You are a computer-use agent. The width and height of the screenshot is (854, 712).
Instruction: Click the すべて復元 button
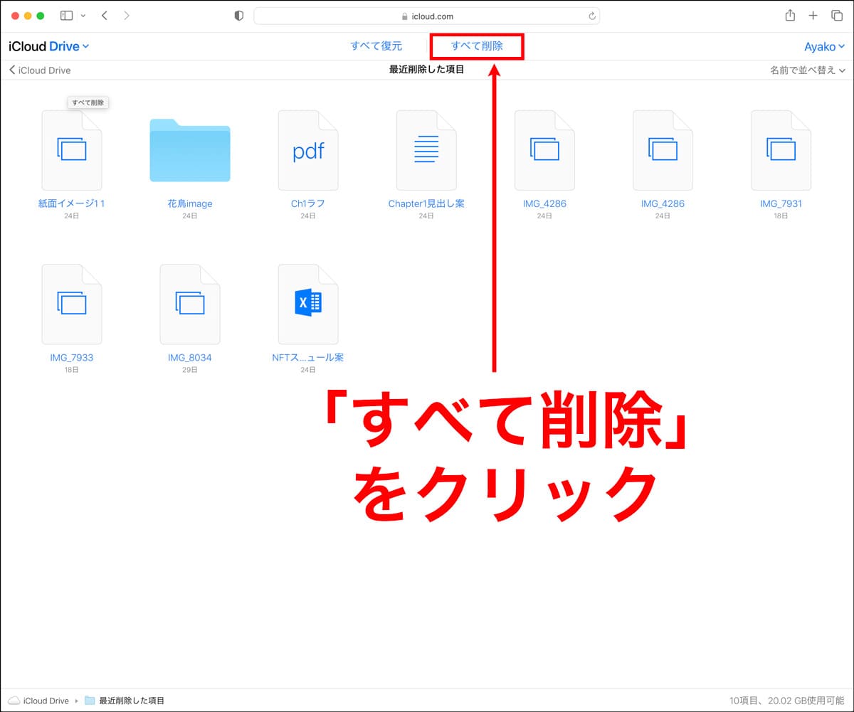coord(376,46)
